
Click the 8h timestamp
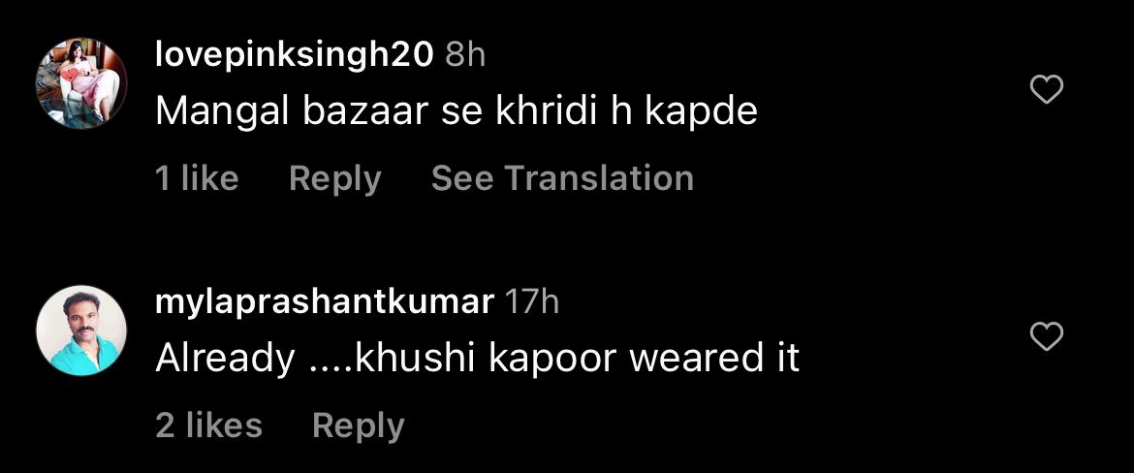465,55
